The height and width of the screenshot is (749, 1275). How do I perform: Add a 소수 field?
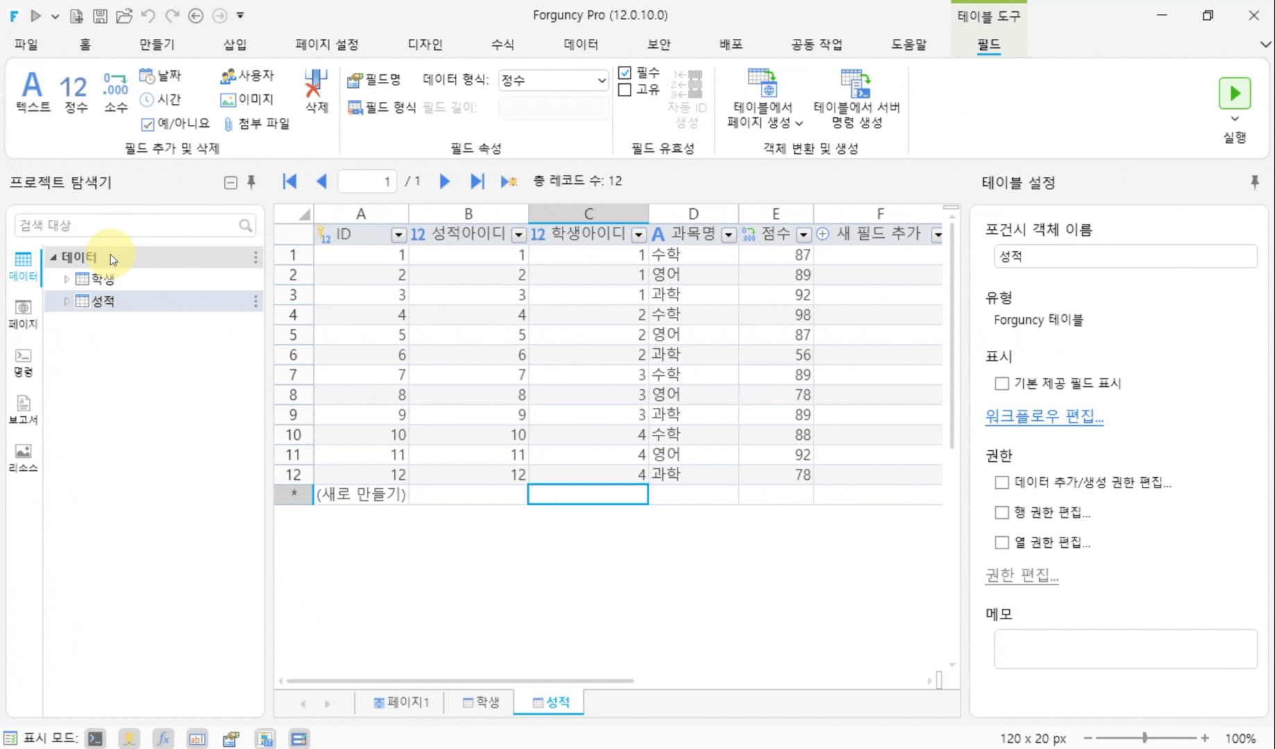click(115, 92)
